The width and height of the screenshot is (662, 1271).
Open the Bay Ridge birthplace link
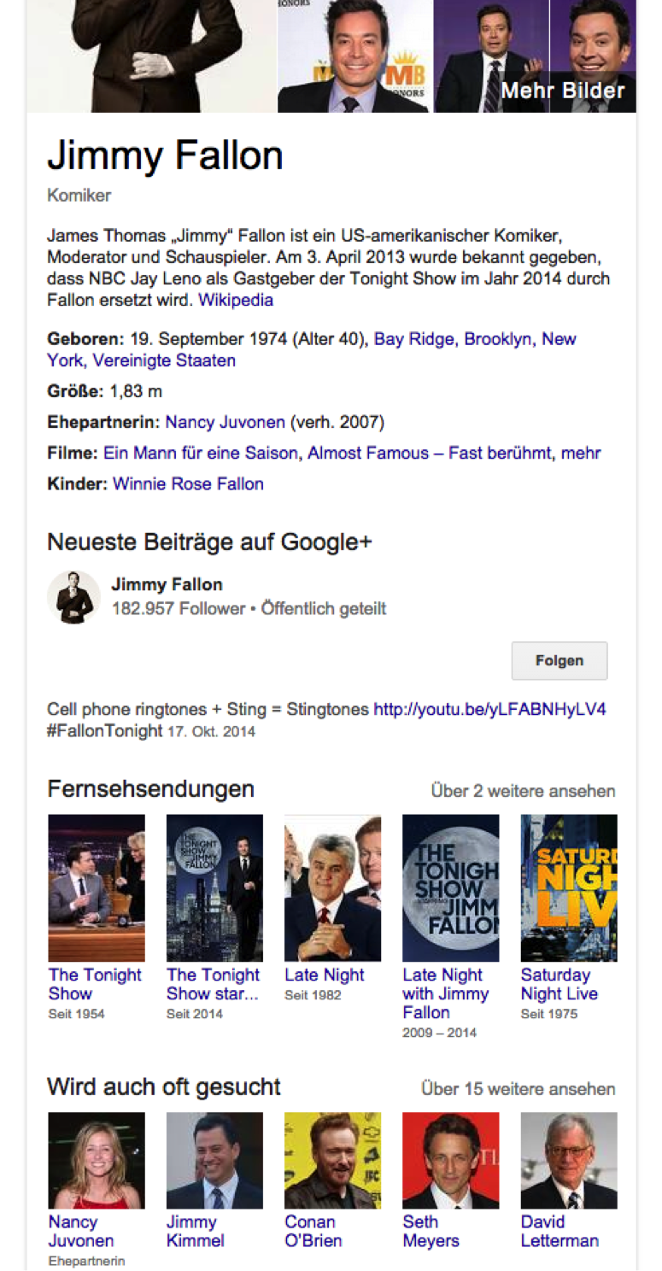414,339
